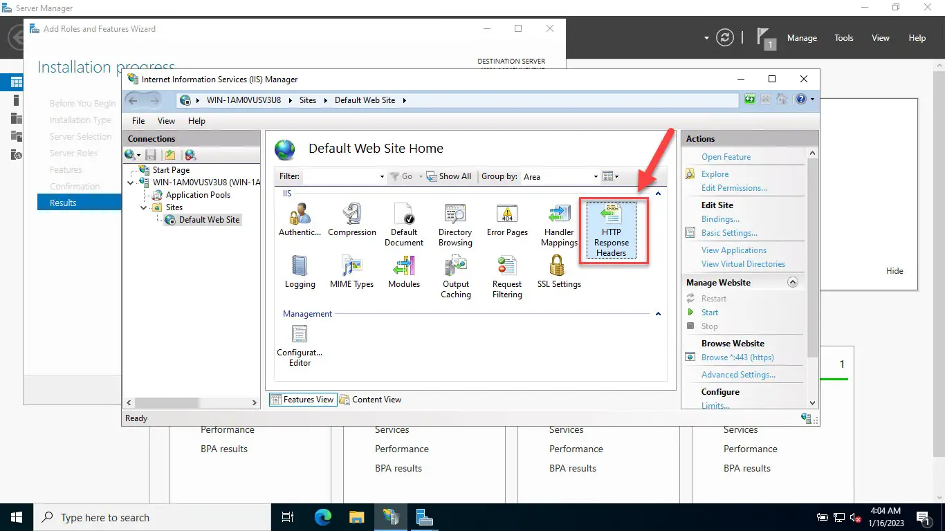945x531 pixels.
Task: Open Server Manager Tools menu
Action: tap(844, 38)
